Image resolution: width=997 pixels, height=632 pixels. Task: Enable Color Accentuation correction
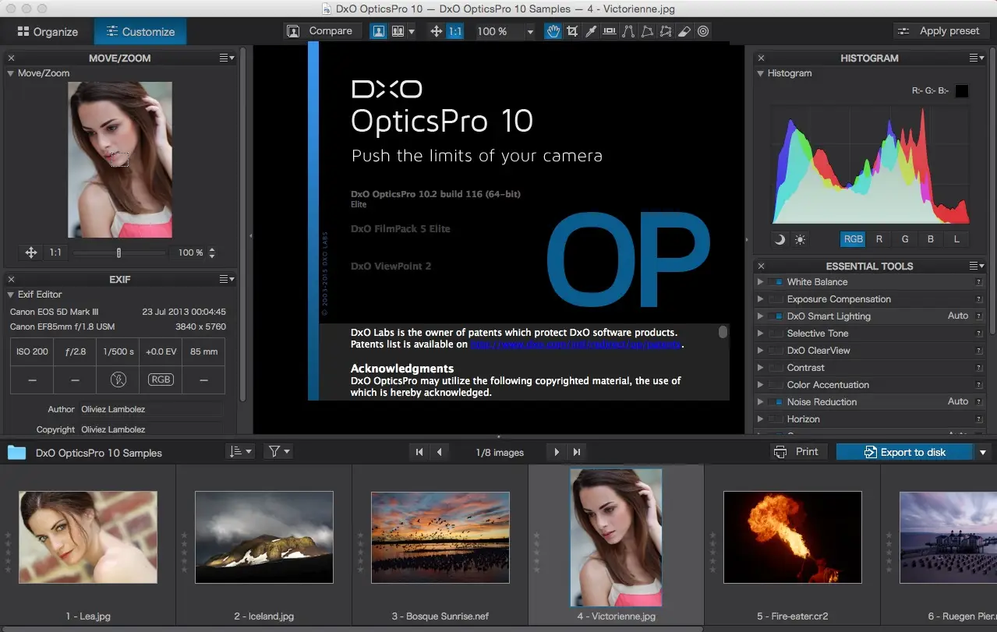click(776, 385)
